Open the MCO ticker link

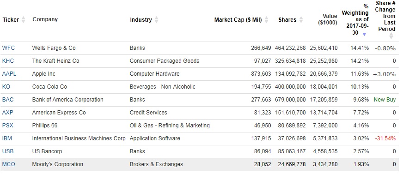tap(8, 164)
